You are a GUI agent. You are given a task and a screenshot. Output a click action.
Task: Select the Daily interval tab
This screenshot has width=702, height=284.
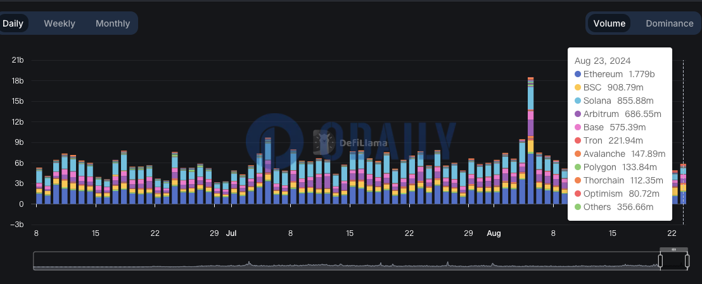click(13, 23)
